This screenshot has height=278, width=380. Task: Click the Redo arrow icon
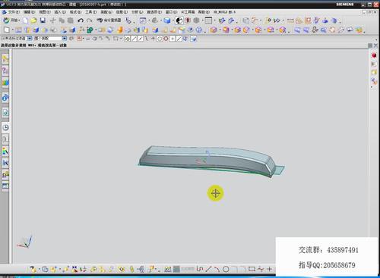tap(89, 20)
